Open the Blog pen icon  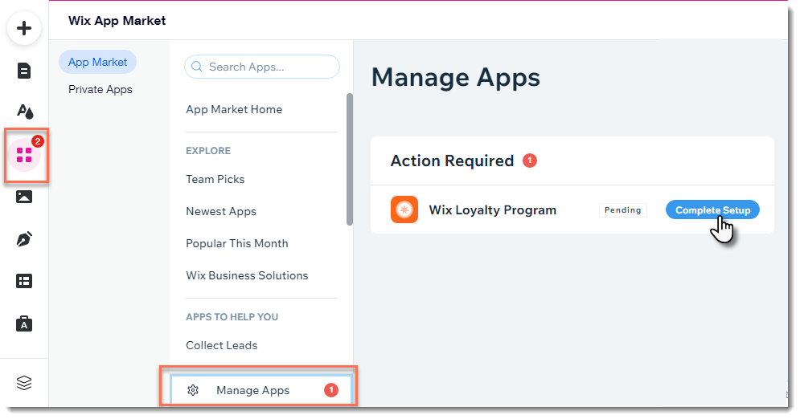tap(24, 238)
